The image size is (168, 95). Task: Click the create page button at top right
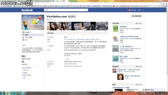click(x=136, y=16)
